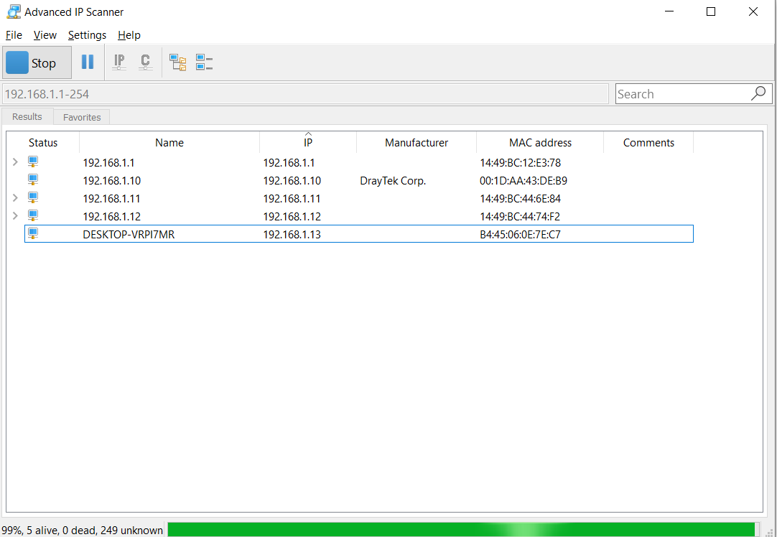This screenshot has height=537, width=777.
Task: Click the window resize grip in the corner
Action: (x=770, y=531)
